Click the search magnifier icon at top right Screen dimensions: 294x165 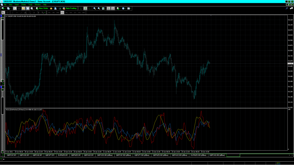pos(286,8)
